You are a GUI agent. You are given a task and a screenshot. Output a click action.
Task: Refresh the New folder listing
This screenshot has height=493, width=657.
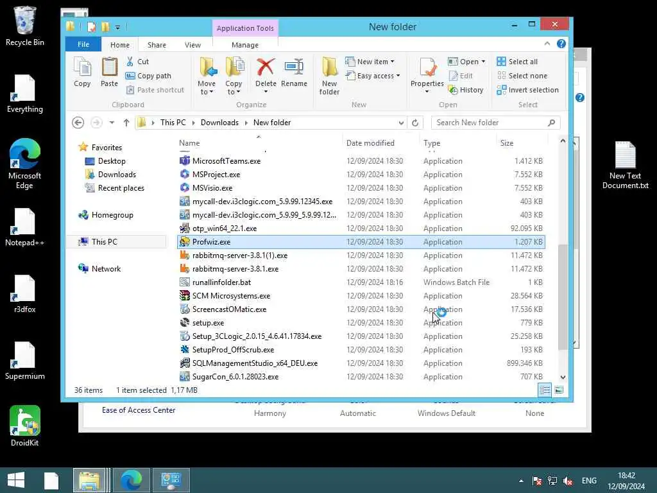coord(415,123)
